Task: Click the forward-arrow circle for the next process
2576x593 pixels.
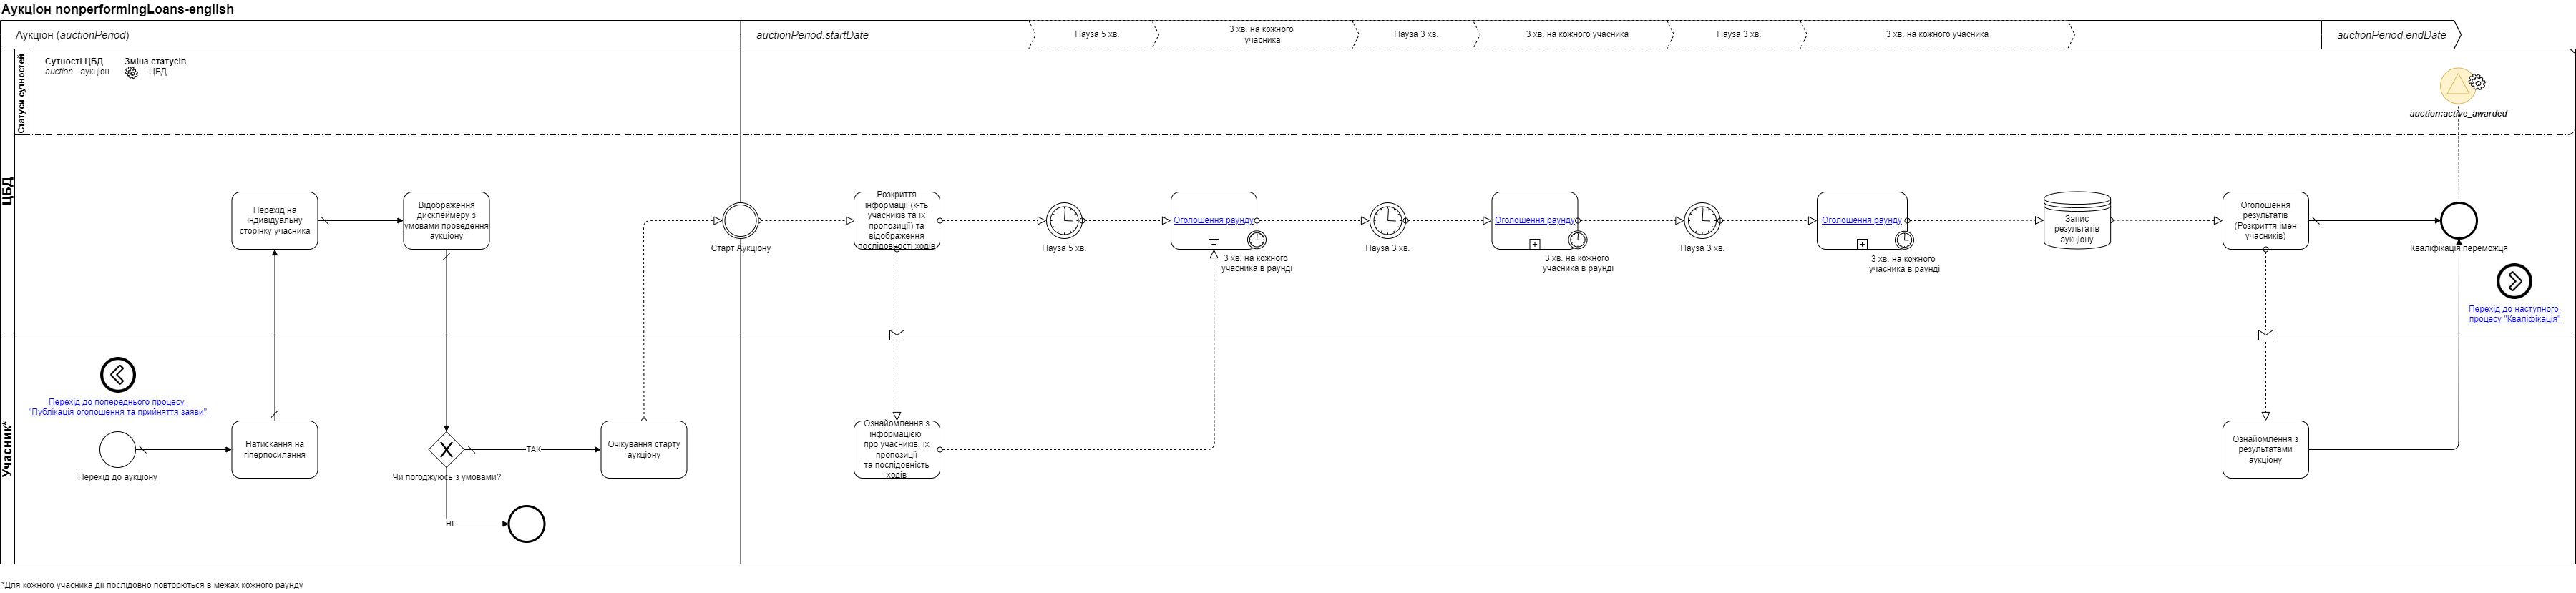Action: pyautogui.click(x=2514, y=281)
